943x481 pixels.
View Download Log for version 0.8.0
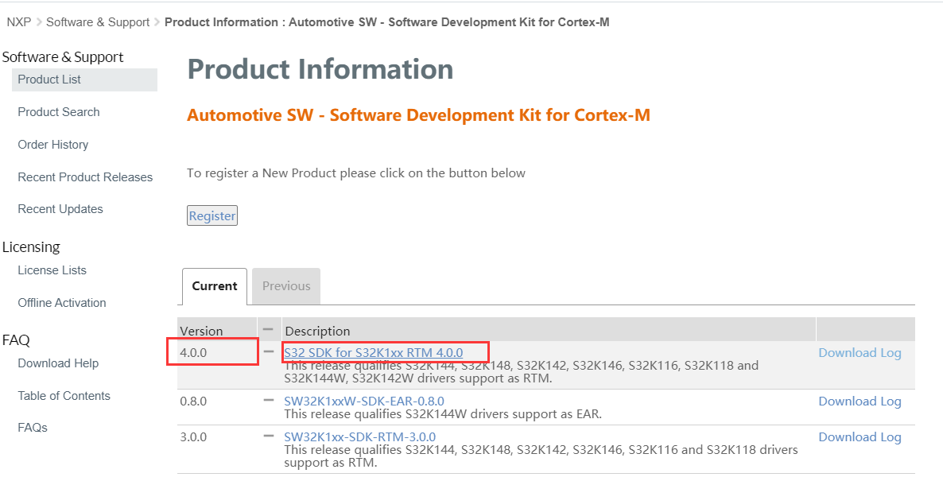pyautogui.click(x=860, y=401)
